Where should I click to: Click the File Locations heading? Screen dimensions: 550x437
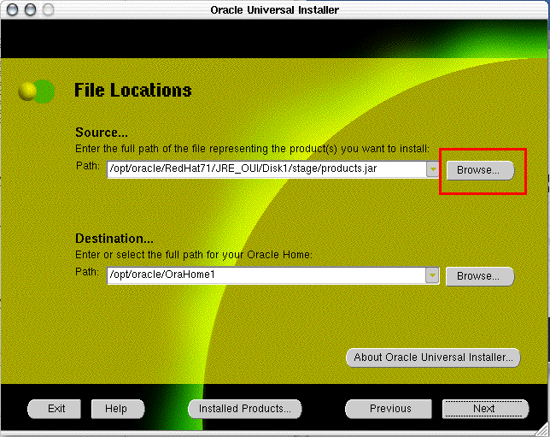(132, 91)
